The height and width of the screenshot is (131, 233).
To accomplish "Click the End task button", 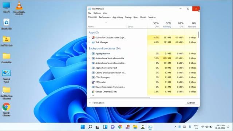I will 191,103.
